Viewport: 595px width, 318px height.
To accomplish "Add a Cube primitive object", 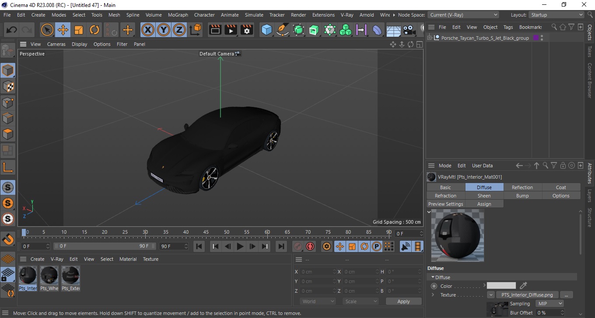I will tap(266, 30).
